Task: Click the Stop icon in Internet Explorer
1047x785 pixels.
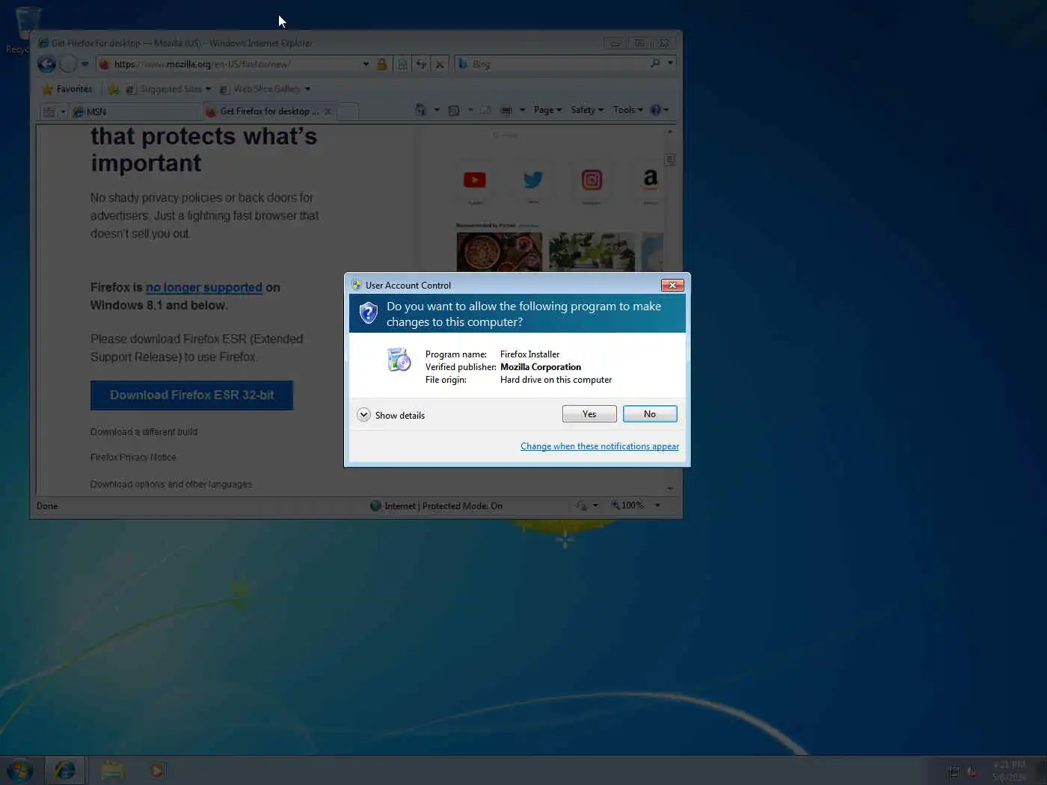Action: pos(440,64)
